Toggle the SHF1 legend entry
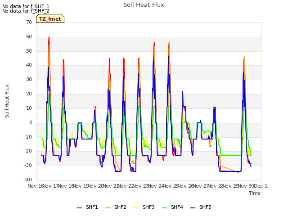The width and height of the screenshot is (288, 216). 87,207
